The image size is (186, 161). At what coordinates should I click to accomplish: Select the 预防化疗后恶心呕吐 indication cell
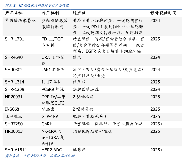(x=92, y=131)
